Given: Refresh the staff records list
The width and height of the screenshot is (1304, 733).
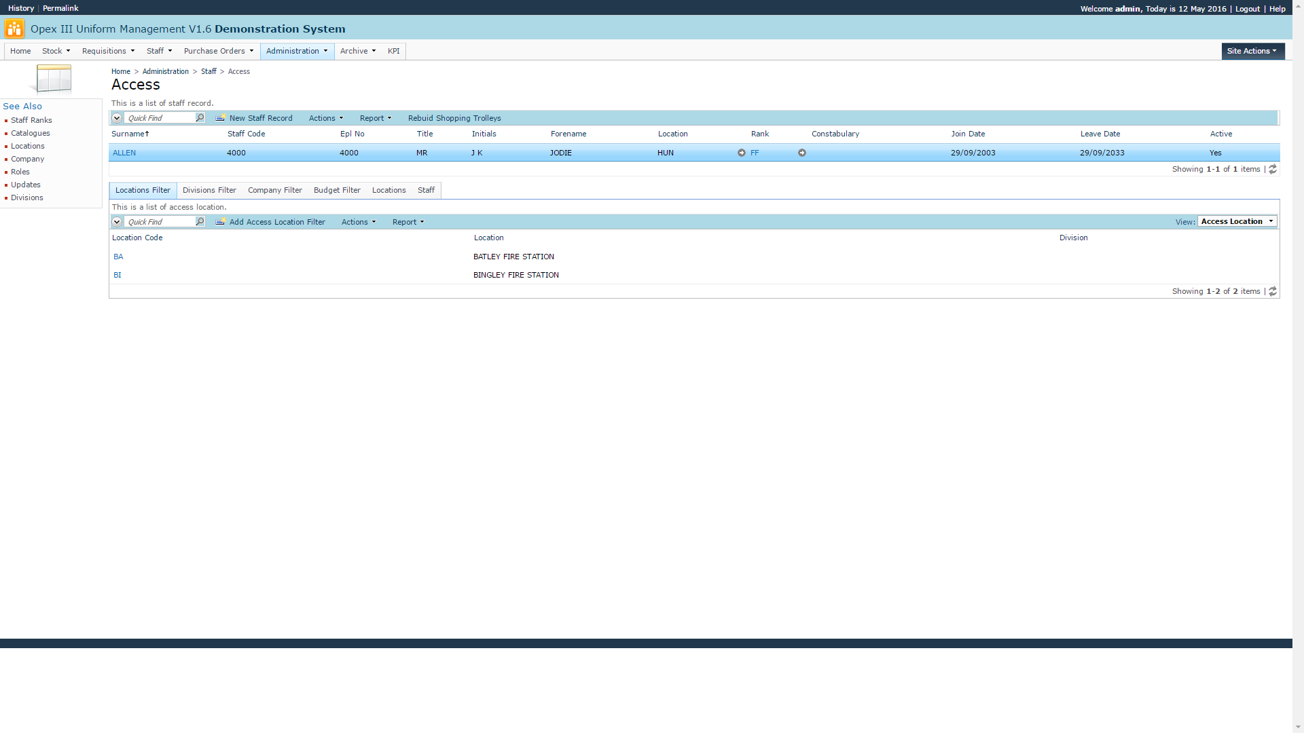Looking at the screenshot, I should click(1273, 169).
